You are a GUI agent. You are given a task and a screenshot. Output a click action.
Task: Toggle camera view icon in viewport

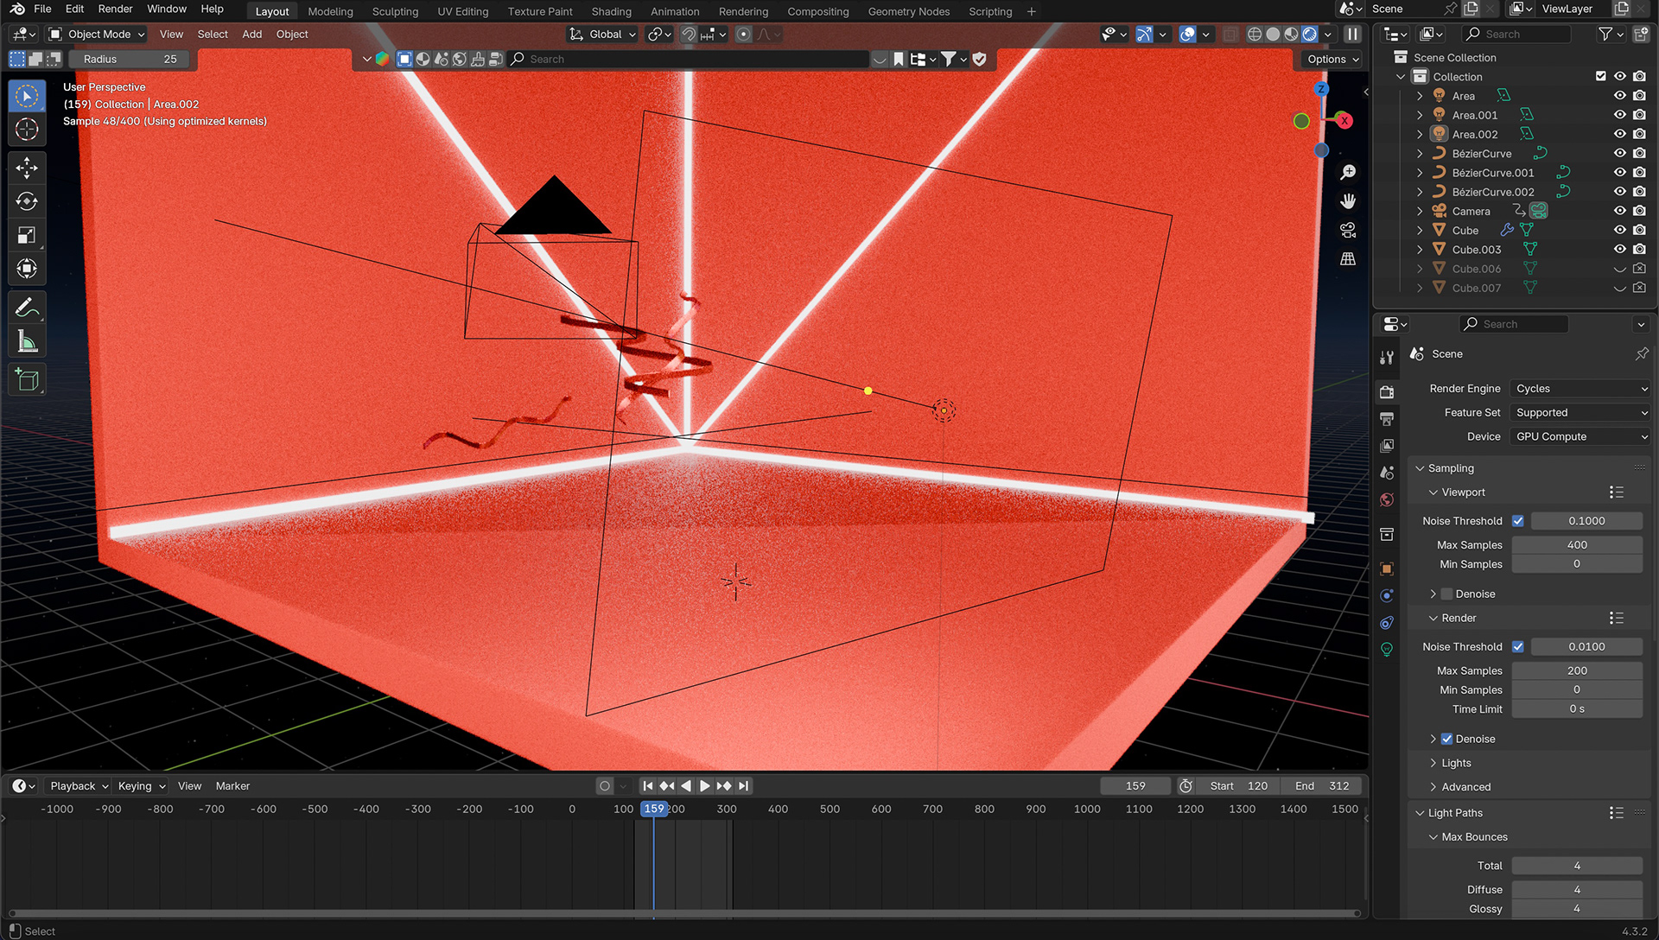(1347, 230)
